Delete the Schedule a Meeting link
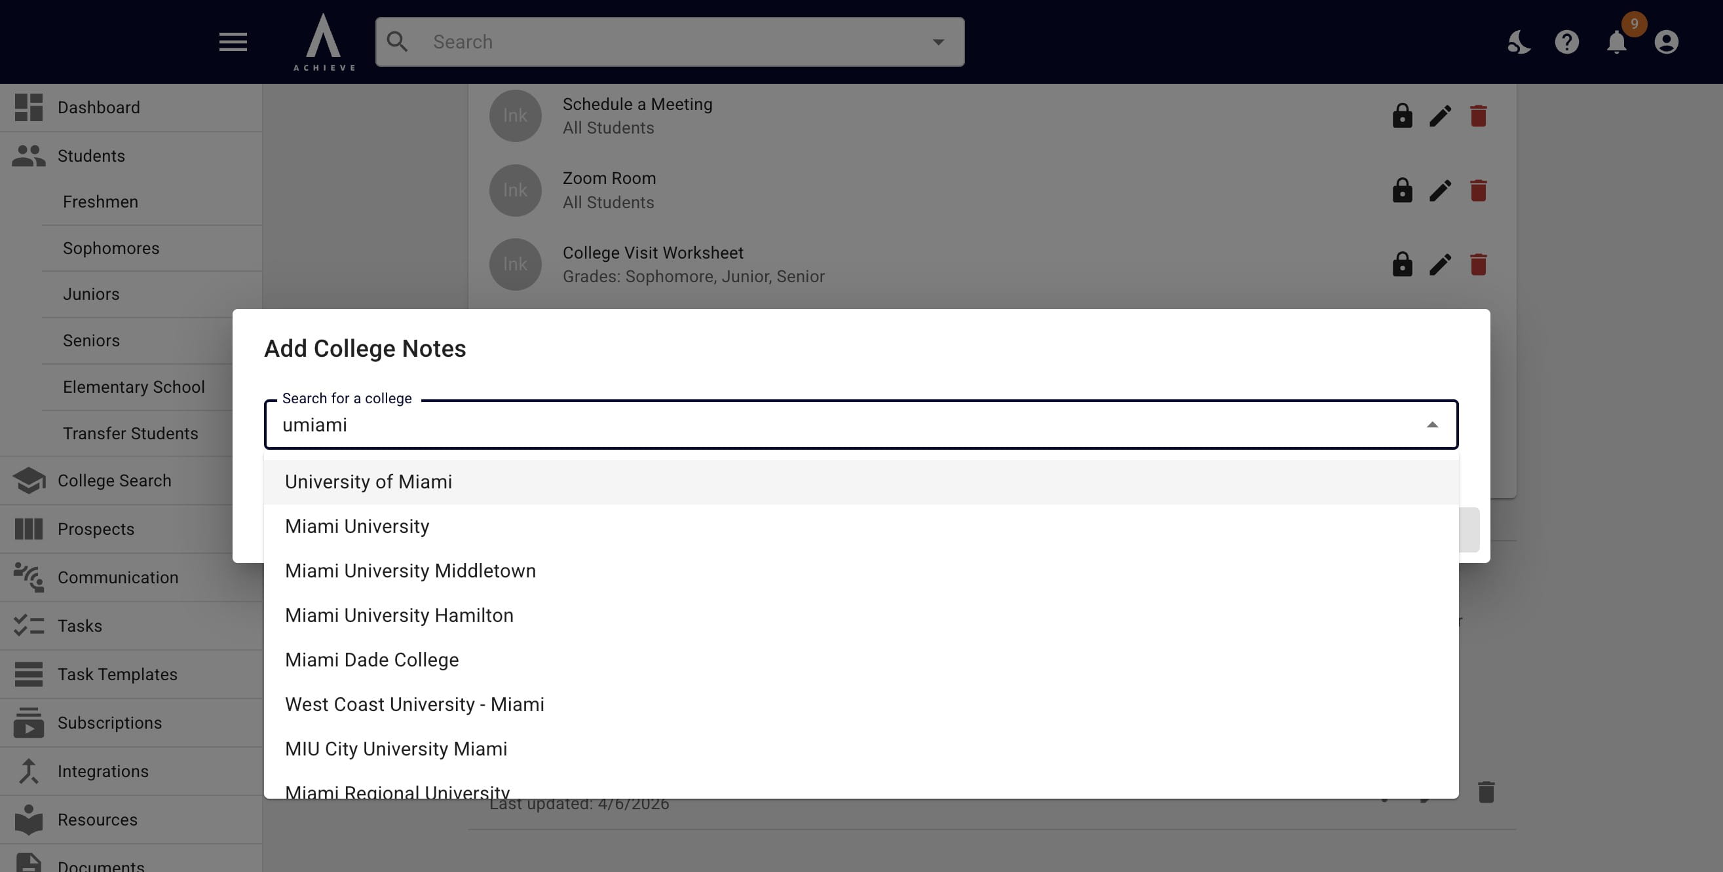Screen dimensions: 1723x872 tap(1478, 117)
